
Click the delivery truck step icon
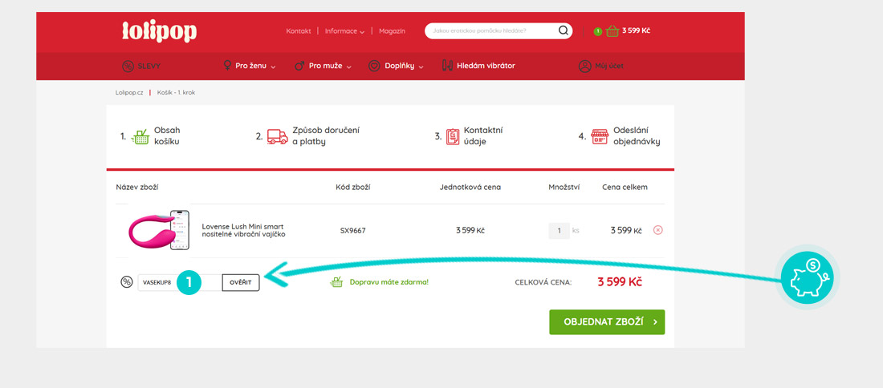click(x=277, y=136)
